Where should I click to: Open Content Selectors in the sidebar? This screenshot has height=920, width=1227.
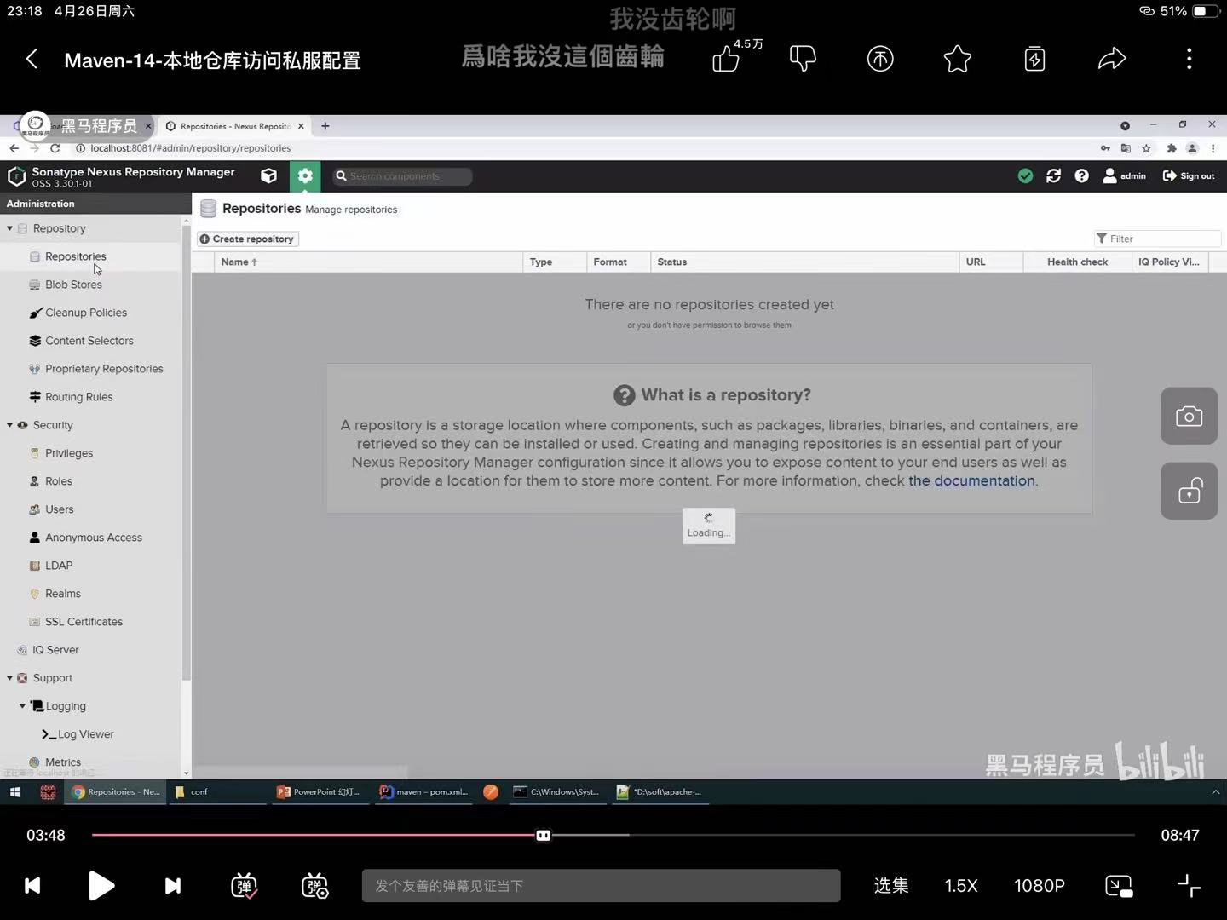click(89, 341)
